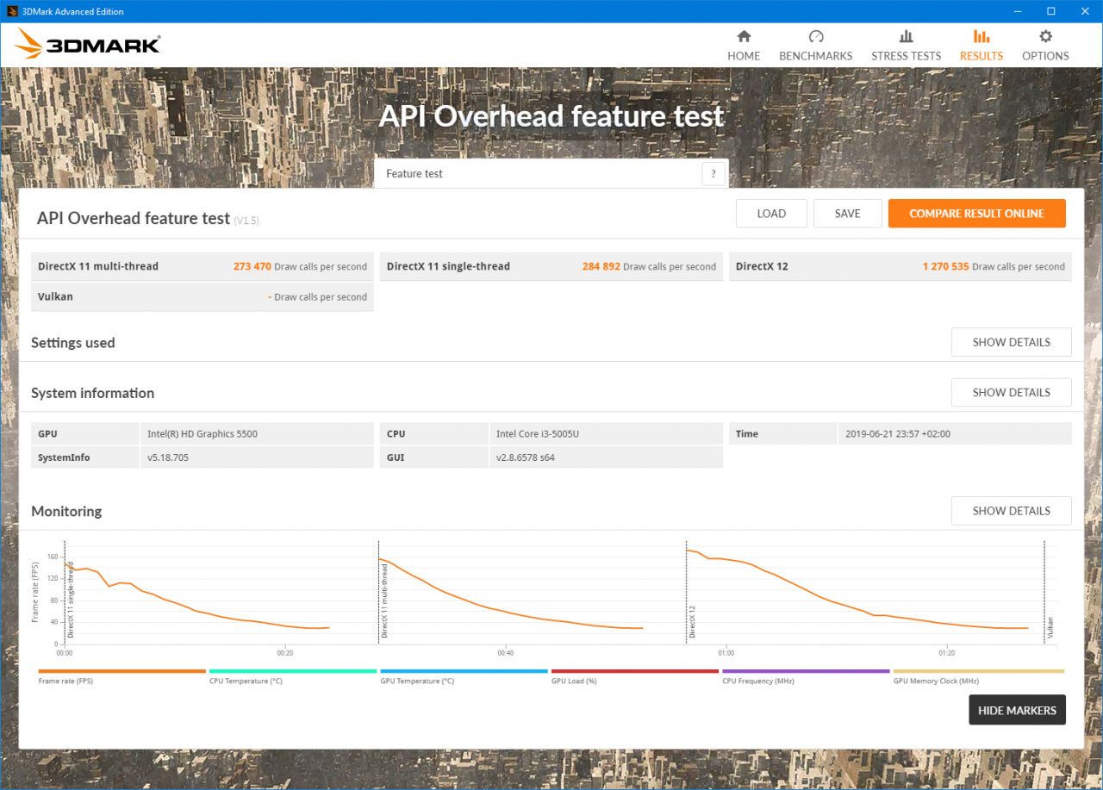The height and width of the screenshot is (790, 1103).
Task: Click the Vulkan result row
Action: tap(203, 296)
